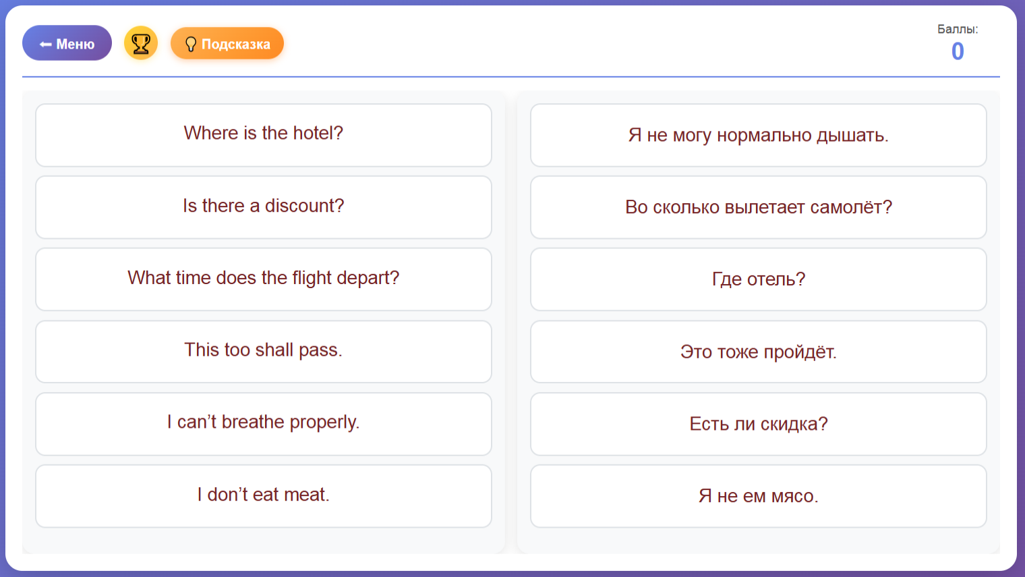Viewport: 1025px width, 577px height.
Task: Choose 'What time does the flight depart?' card
Action: coord(263,279)
